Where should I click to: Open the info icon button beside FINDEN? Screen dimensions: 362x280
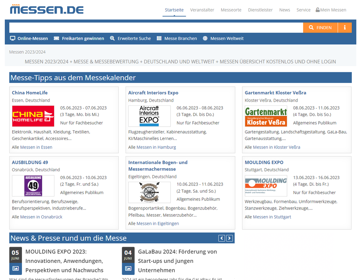[x=345, y=27]
